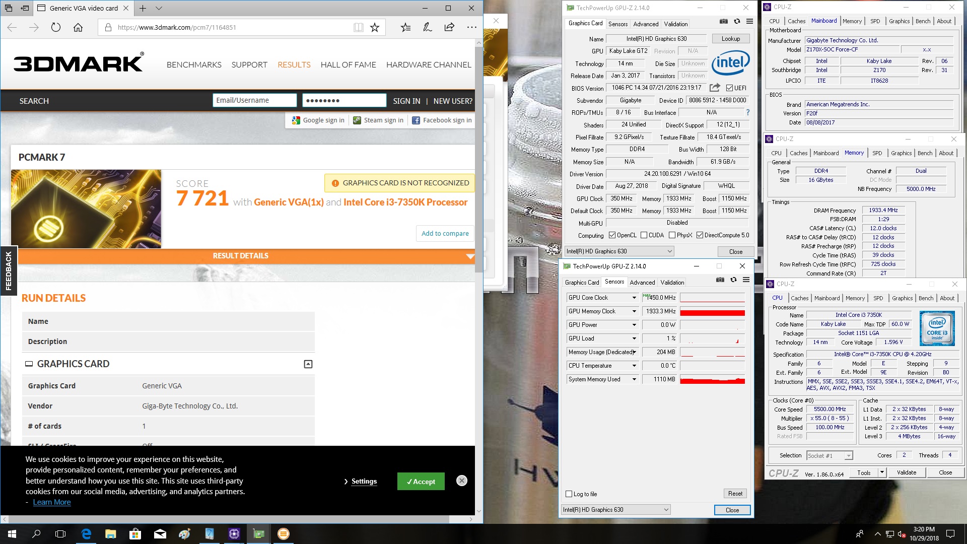Open taskbar search magnifier
This screenshot has width=967, height=544.
[36, 534]
